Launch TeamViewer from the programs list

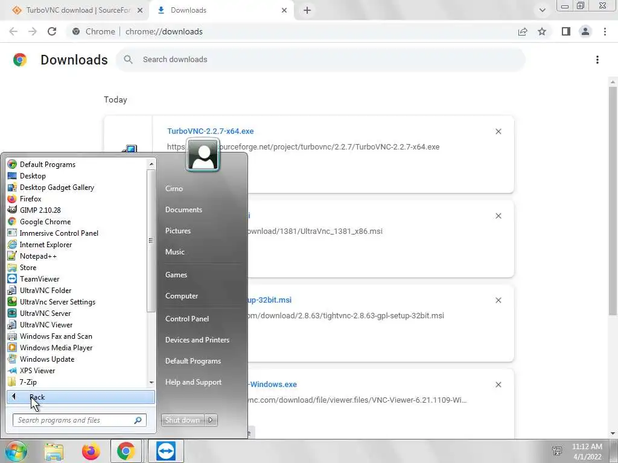(39, 279)
